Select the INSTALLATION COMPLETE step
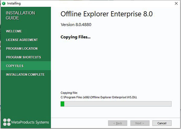 [25, 74]
